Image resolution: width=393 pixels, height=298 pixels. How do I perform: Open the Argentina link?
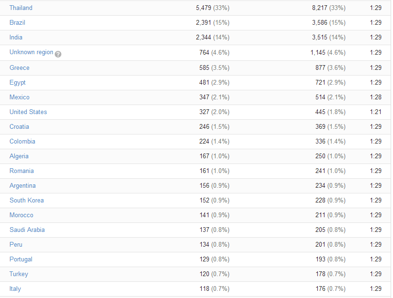point(22,186)
